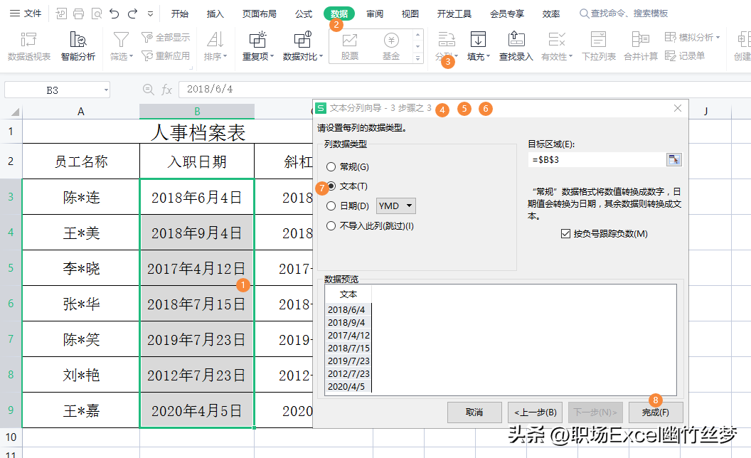Click the 人事档案表 title cell

coord(197,132)
